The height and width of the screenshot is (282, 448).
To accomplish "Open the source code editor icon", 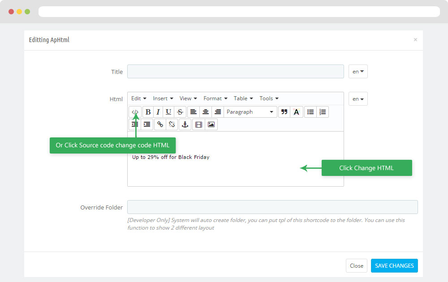I will tap(135, 112).
